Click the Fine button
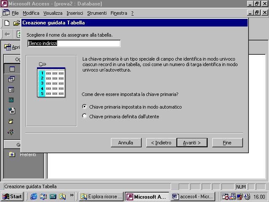269x202 pixels. (x=227, y=143)
